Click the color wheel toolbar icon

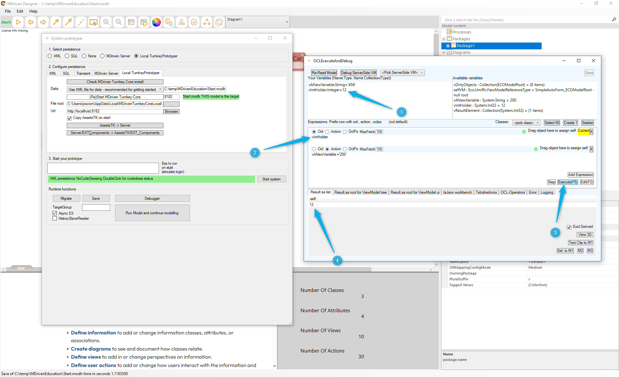(156, 22)
